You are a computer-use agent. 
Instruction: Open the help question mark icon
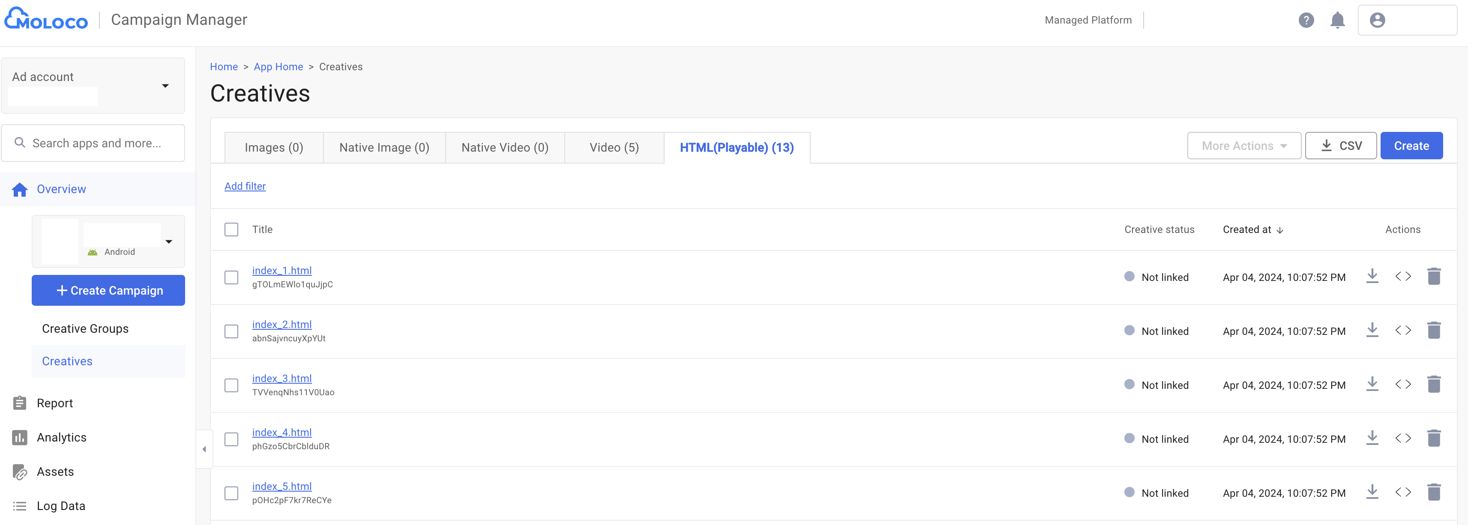(1306, 20)
